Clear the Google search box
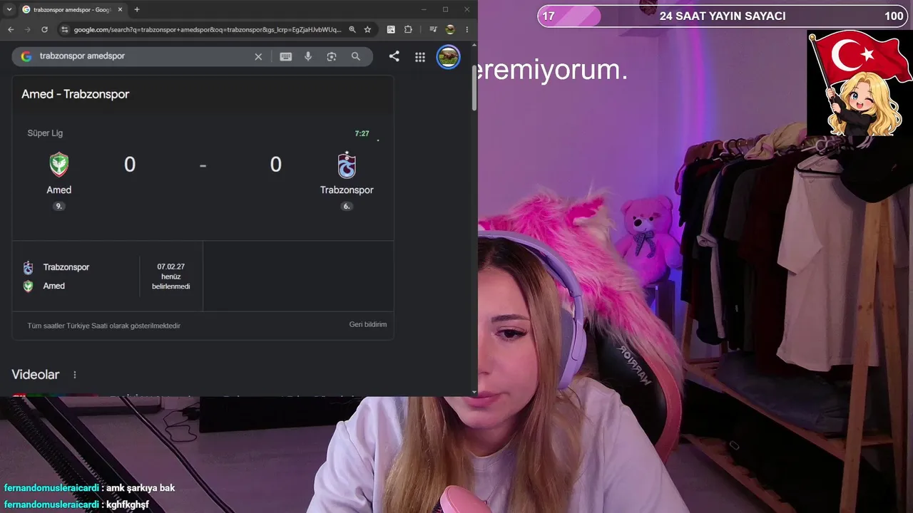 [258, 56]
